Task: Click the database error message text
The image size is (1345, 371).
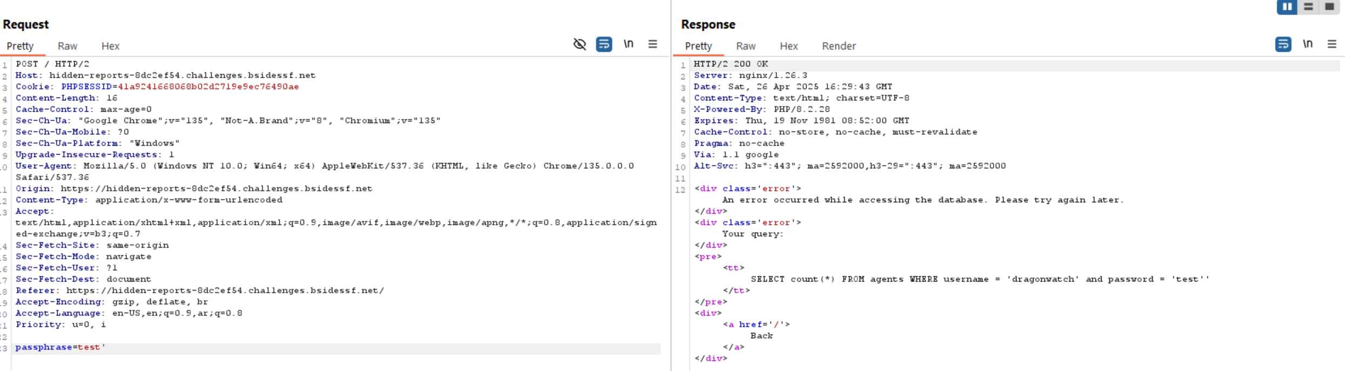Action: [923, 200]
